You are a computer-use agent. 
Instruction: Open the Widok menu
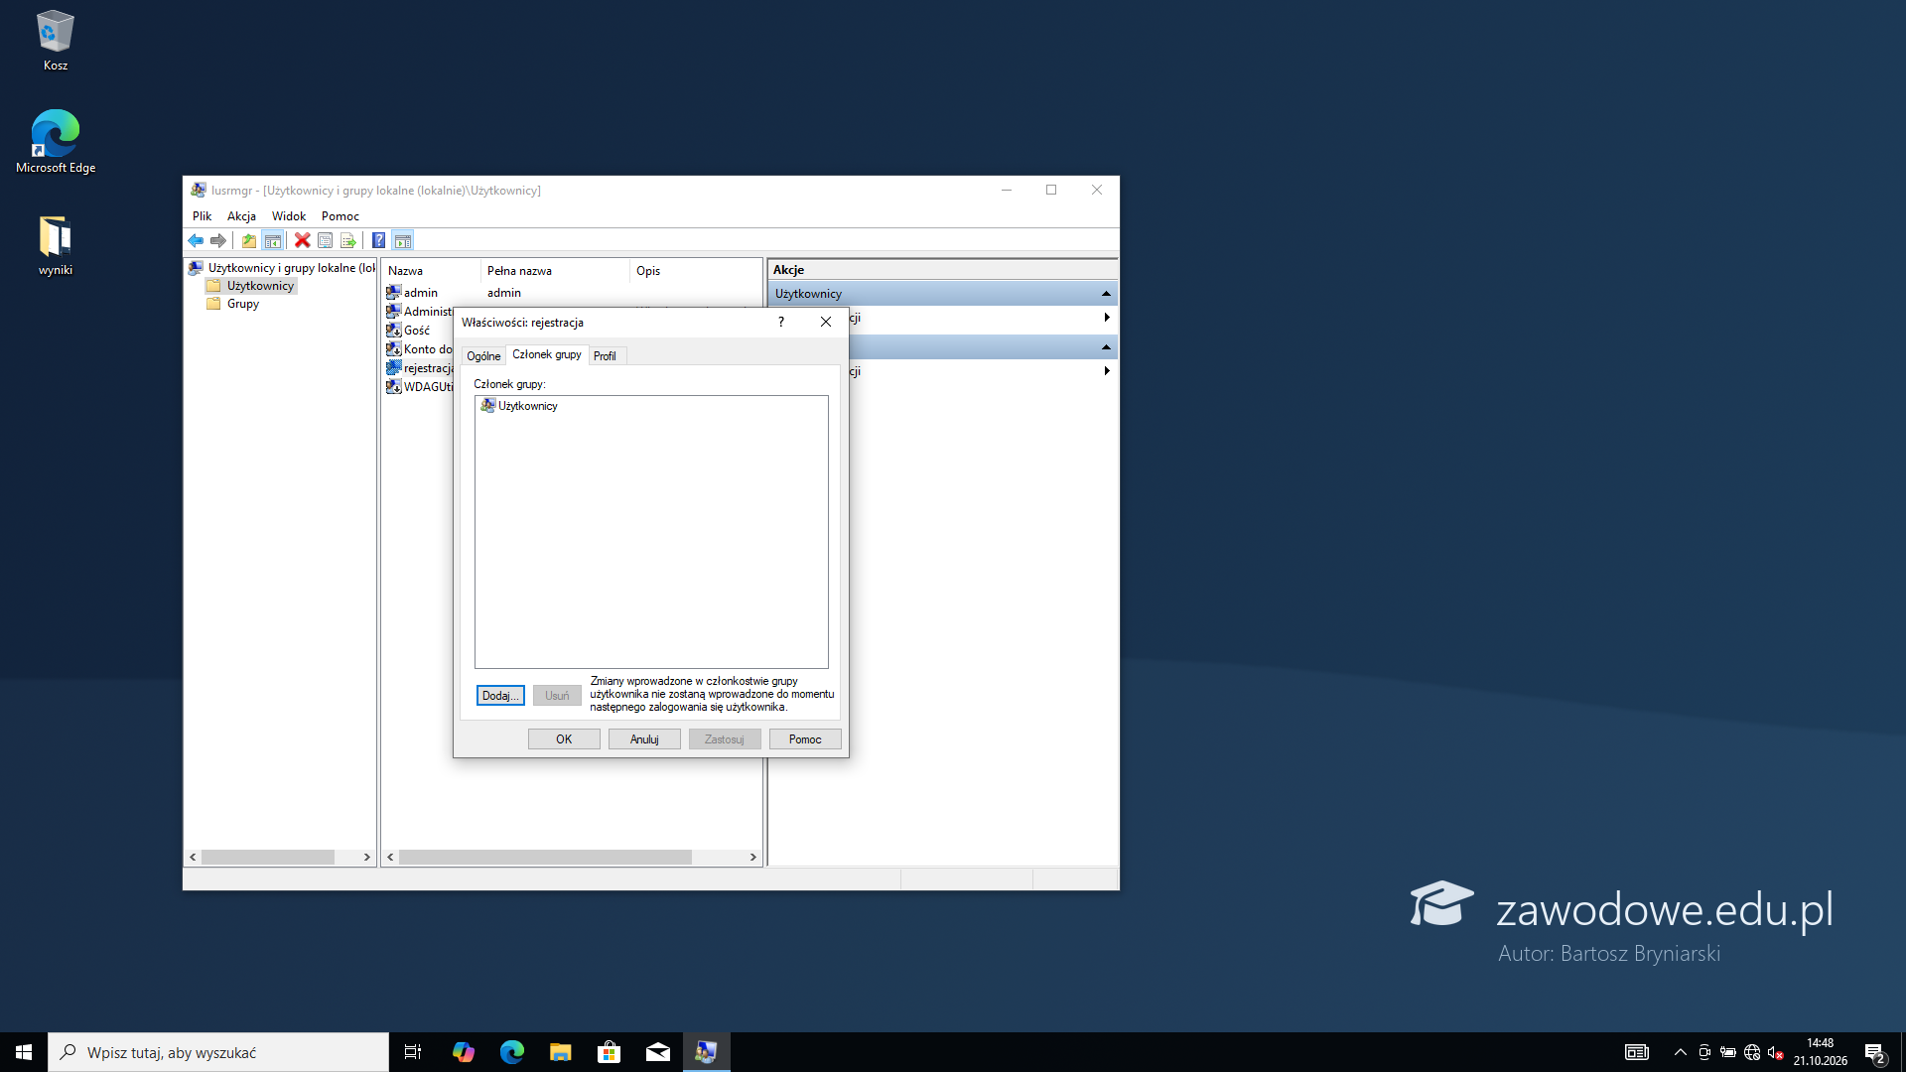tap(289, 215)
